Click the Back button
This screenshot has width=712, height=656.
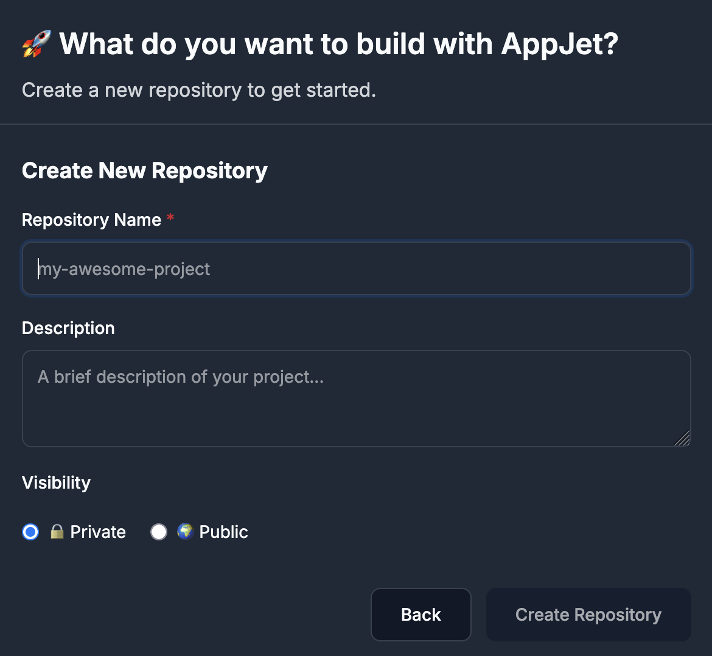pyautogui.click(x=421, y=614)
